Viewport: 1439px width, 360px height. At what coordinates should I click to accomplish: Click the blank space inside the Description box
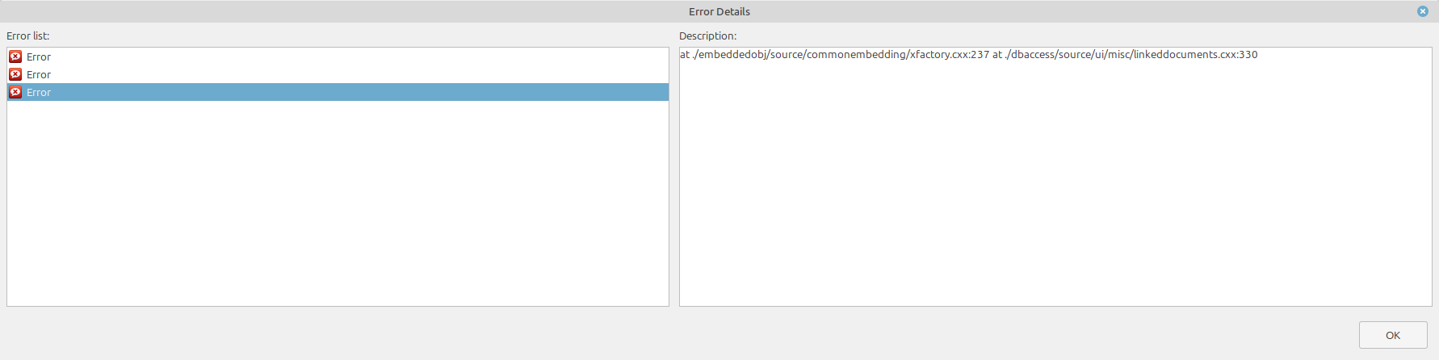(x=1055, y=186)
